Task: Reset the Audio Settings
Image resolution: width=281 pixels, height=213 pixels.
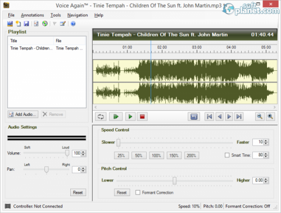Action: point(78,192)
